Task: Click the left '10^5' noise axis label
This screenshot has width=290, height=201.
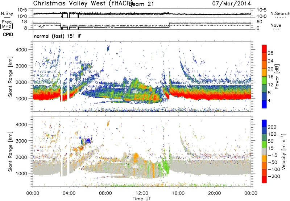Action: (22, 10)
